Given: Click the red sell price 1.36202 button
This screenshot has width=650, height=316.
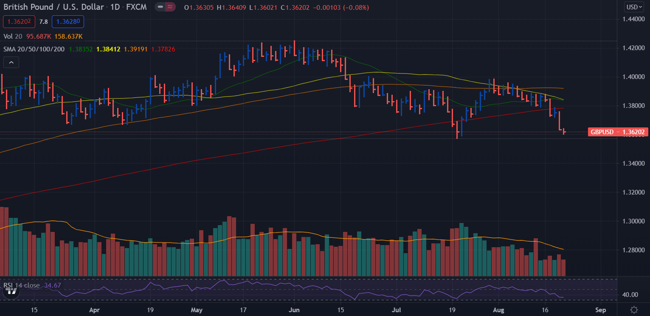Looking at the screenshot, I should [19, 21].
